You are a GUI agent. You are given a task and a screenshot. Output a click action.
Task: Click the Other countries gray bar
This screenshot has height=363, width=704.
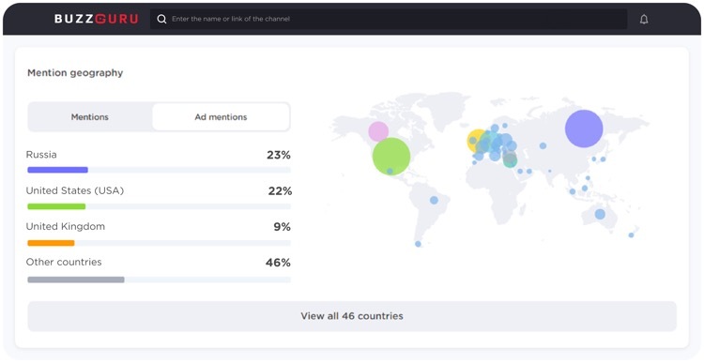[76, 280]
